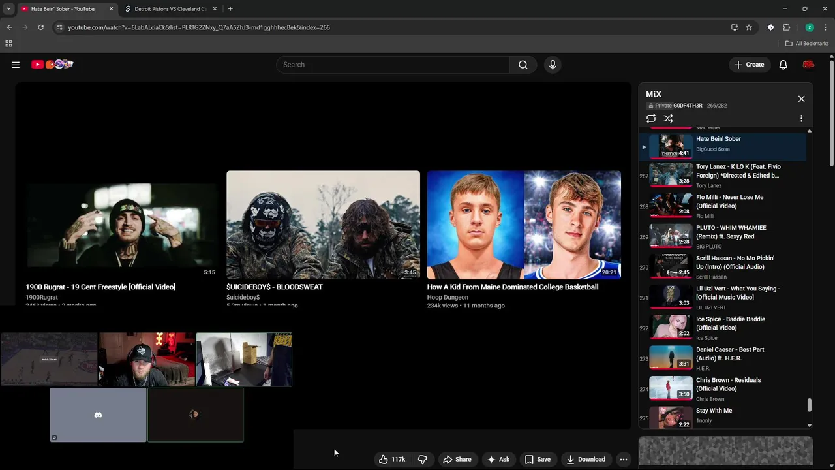The width and height of the screenshot is (835, 470).
Task: Select current Hate Bein' Sober playlist item
Action: click(723, 146)
